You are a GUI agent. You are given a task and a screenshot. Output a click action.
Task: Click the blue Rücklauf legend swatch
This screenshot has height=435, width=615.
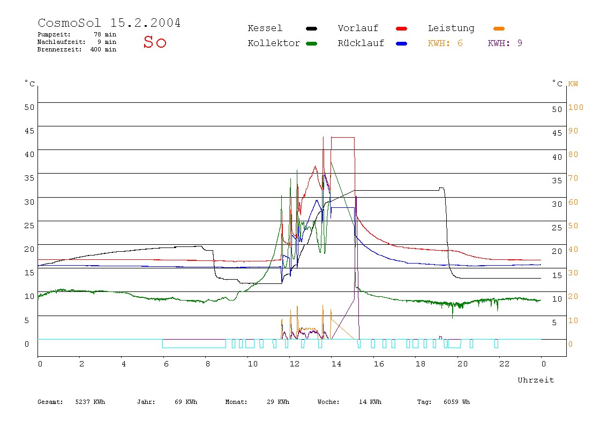pyautogui.click(x=402, y=43)
